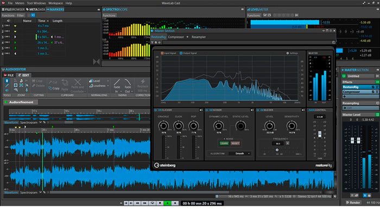Viewport: 380px width, 217px height.
Task: Open the Algorithm Smooth dropdown
Action: [x=239, y=154]
